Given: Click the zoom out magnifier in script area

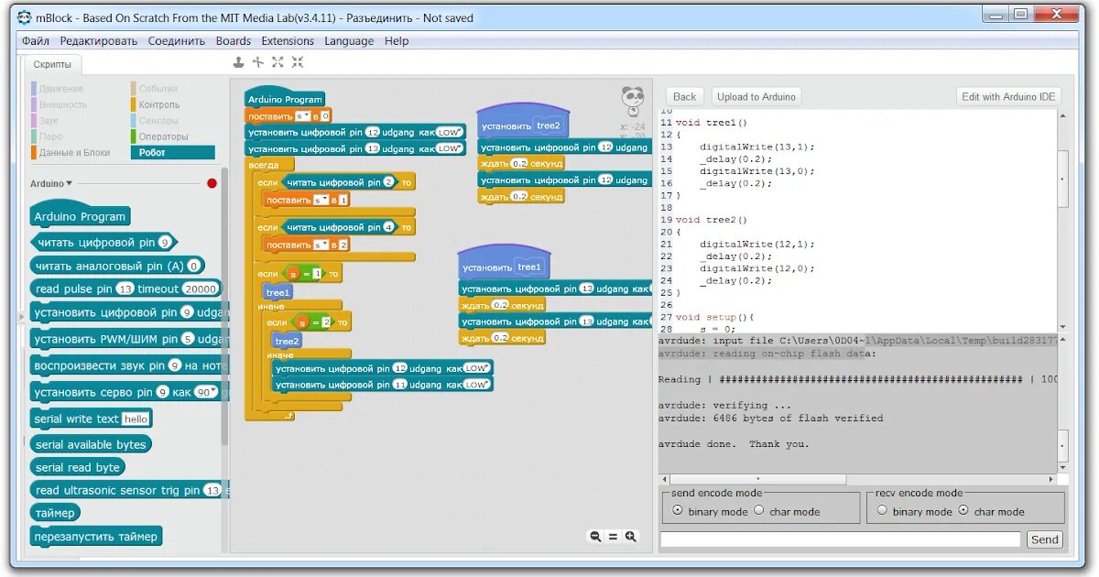Looking at the screenshot, I should pos(595,537).
